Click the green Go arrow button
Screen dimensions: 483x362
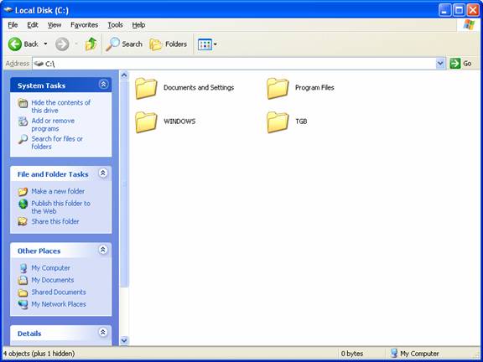[x=455, y=64]
